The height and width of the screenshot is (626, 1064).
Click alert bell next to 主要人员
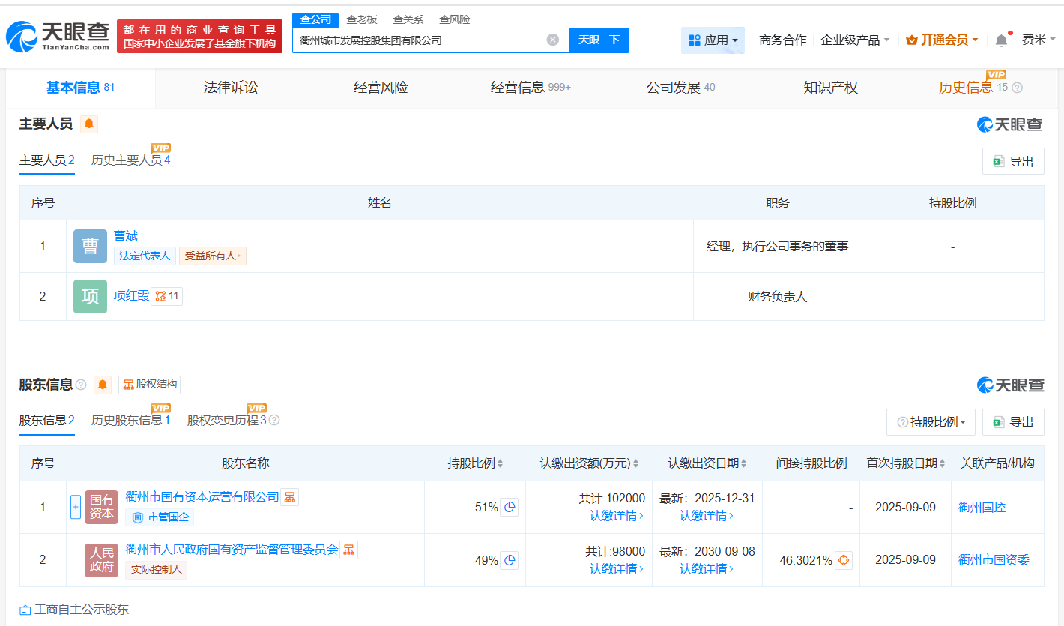89,124
